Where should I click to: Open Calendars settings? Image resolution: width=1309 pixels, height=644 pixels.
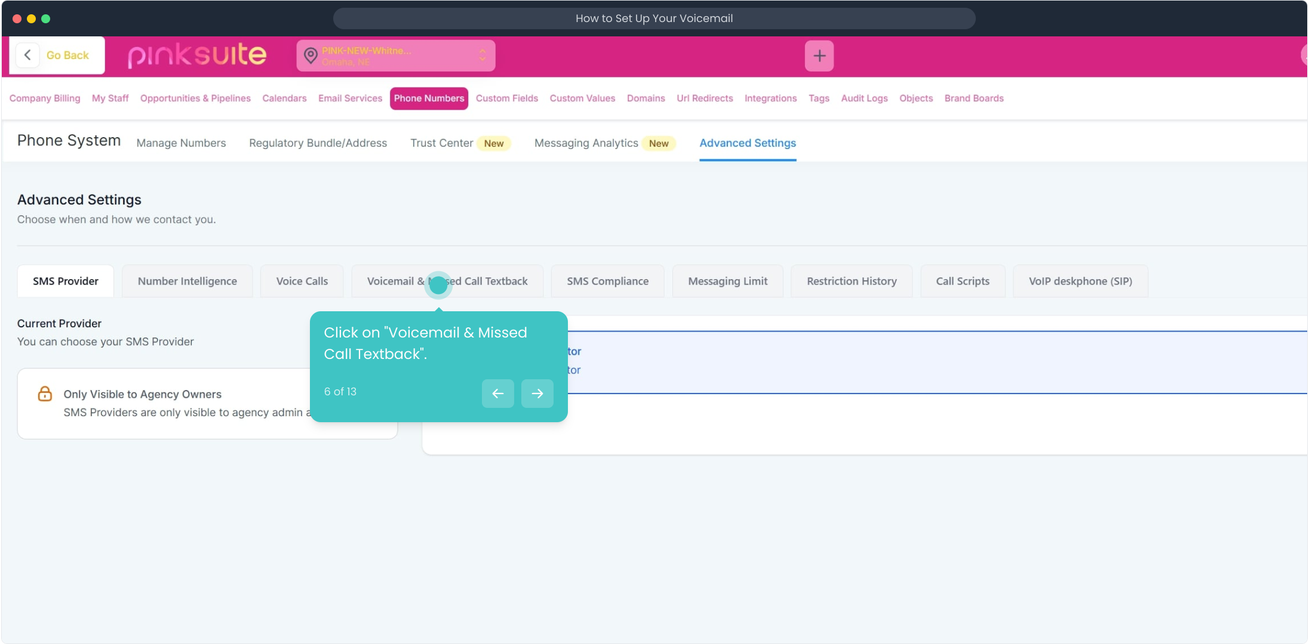click(284, 98)
